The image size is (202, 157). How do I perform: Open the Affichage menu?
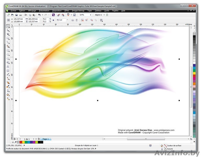32,11
